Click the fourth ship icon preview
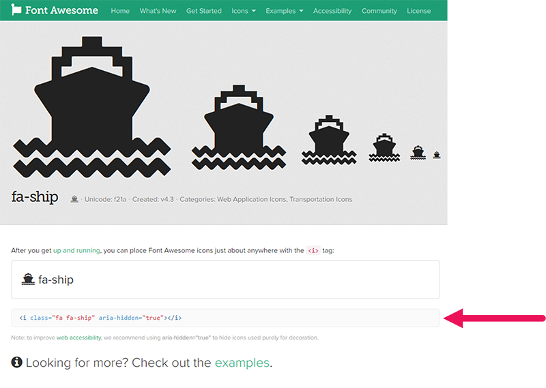The image size is (546, 388). tap(384, 147)
